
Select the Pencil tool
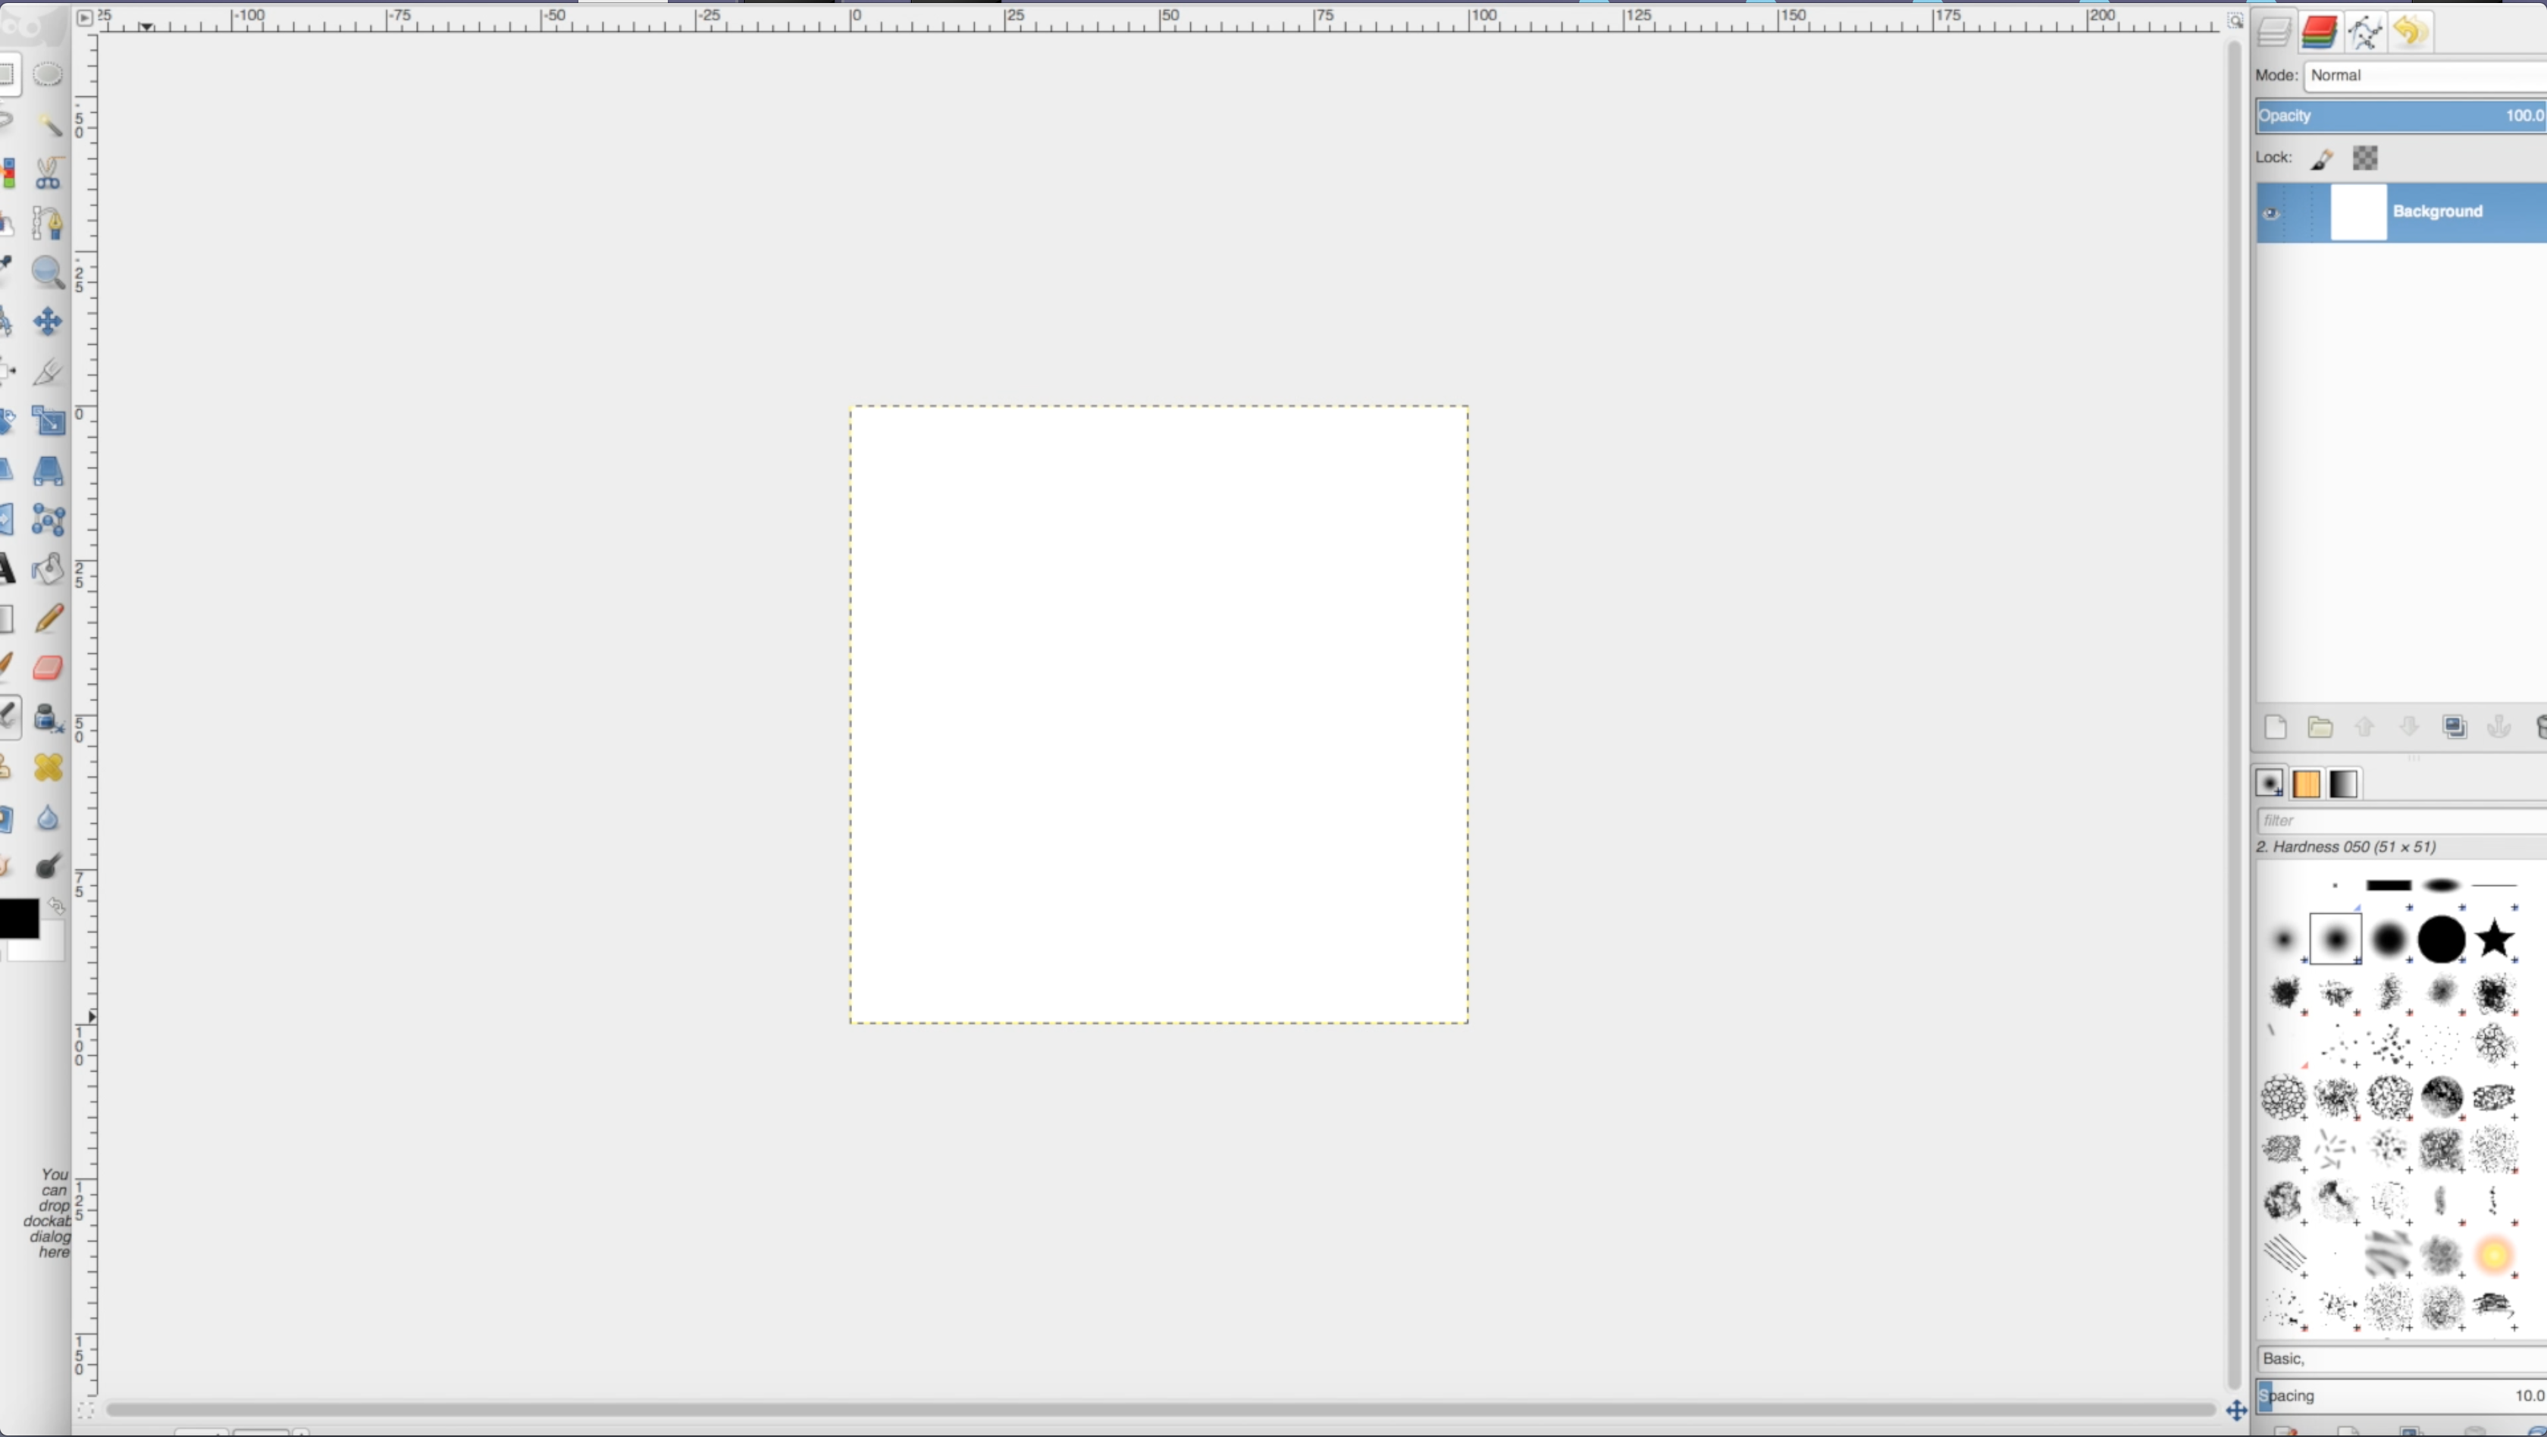49,618
